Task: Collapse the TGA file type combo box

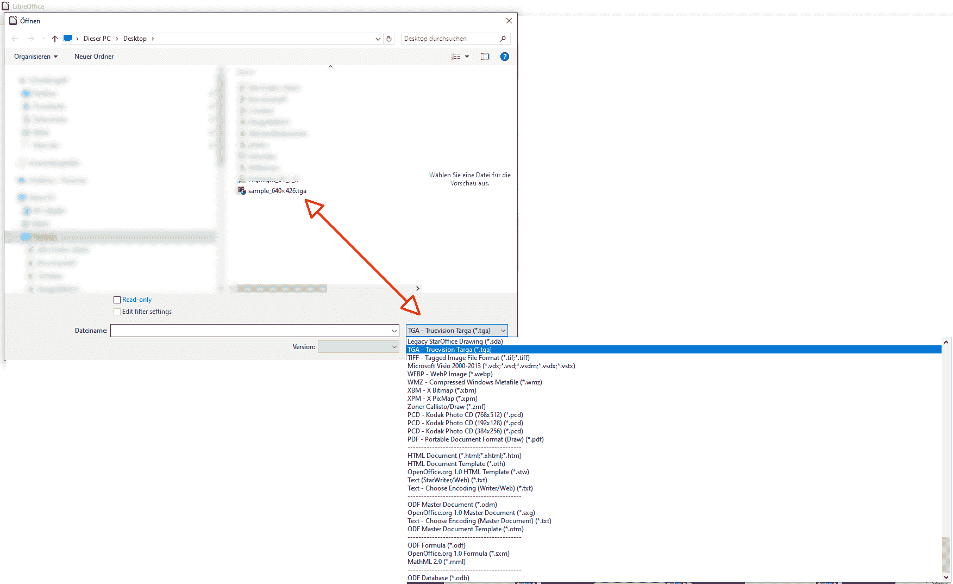Action: coord(457,331)
